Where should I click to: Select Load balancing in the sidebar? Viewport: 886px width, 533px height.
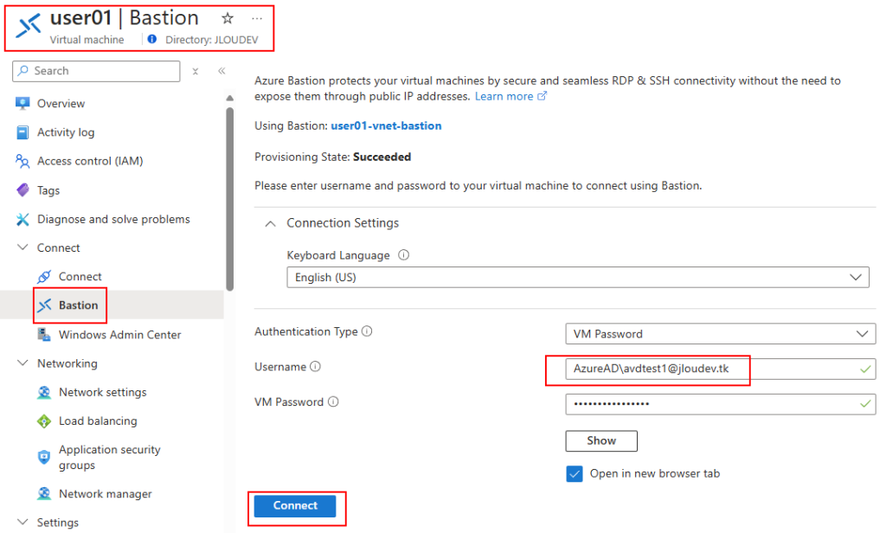(x=98, y=421)
